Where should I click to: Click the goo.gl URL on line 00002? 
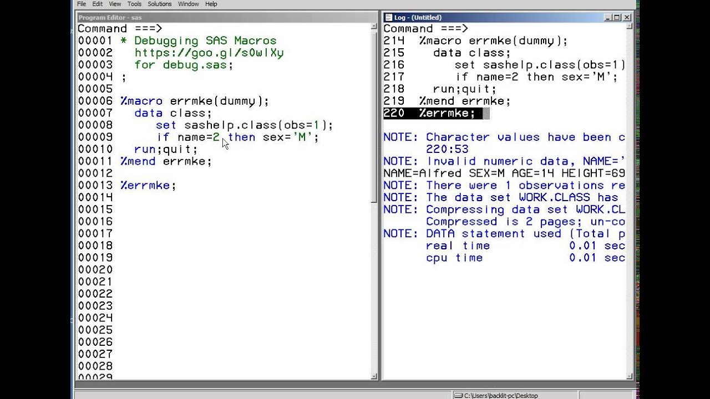click(209, 53)
